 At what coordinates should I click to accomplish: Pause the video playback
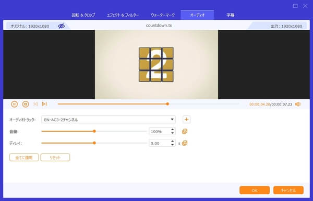coord(14,104)
